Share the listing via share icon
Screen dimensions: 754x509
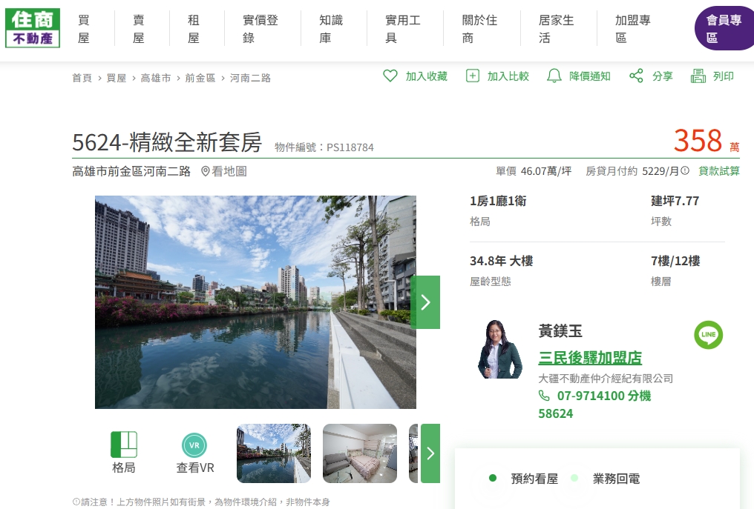click(636, 76)
